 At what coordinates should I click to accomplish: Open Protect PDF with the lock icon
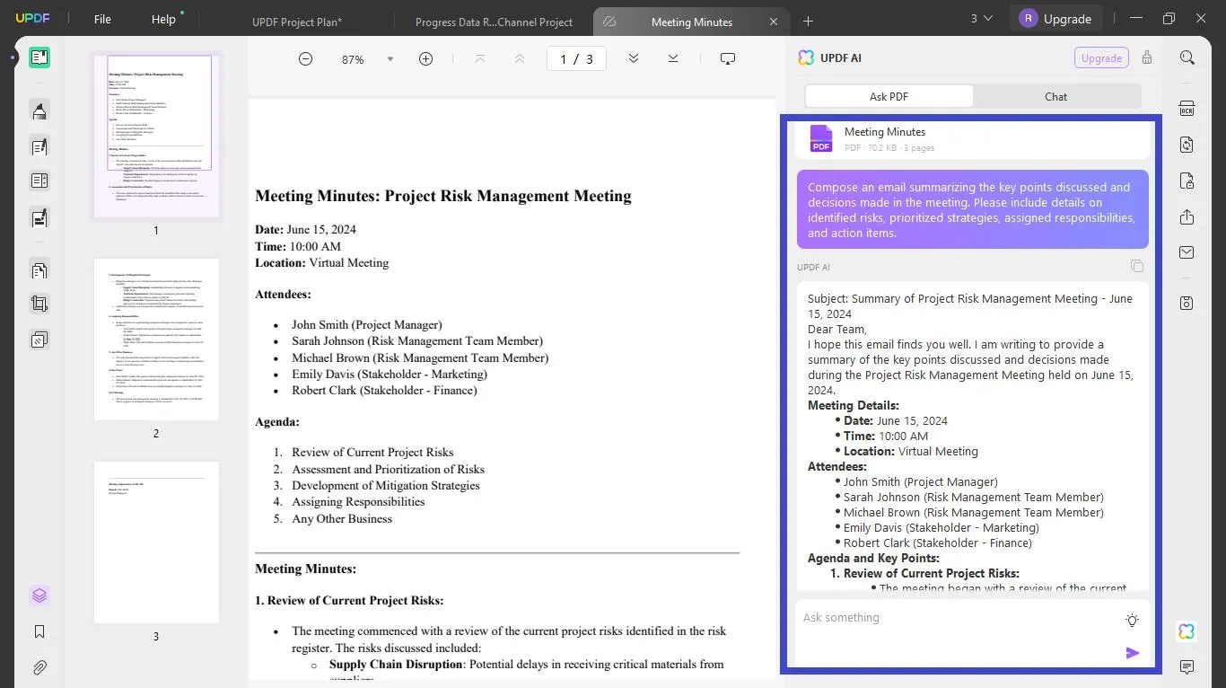1187,181
